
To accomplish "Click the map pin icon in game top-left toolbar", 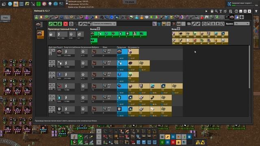I will coord(50,4).
